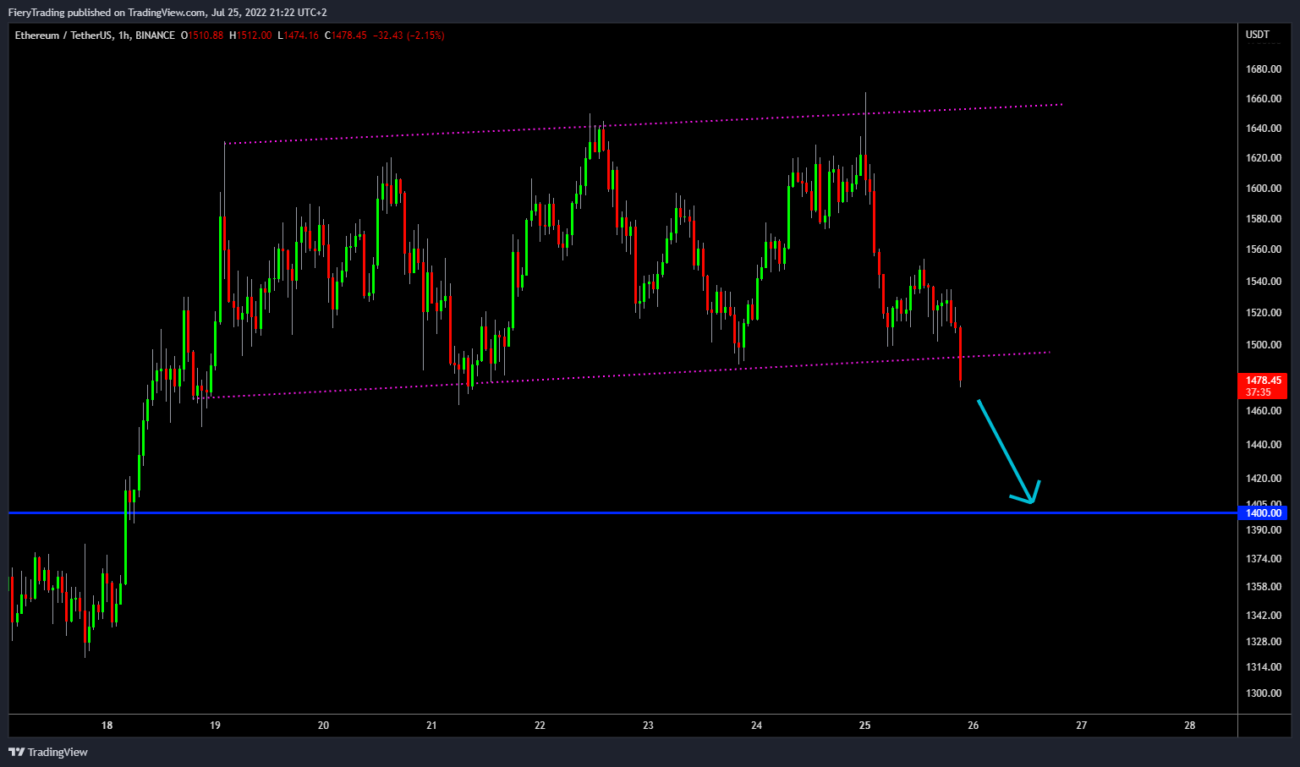The width and height of the screenshot is (1300, 767).
Task: Click the 1600.00 price axis label
Action: [x=1263, y=189]
